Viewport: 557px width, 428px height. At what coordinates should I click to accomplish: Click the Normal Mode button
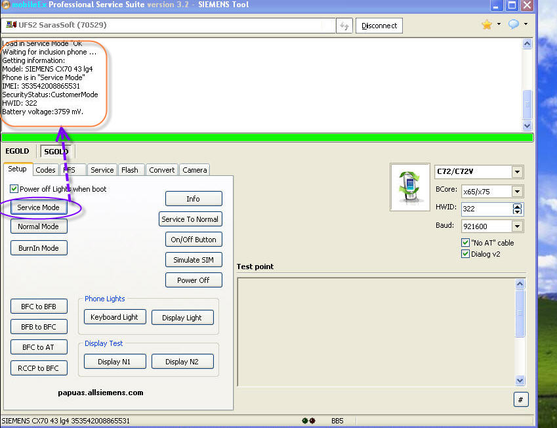[39, 226]
